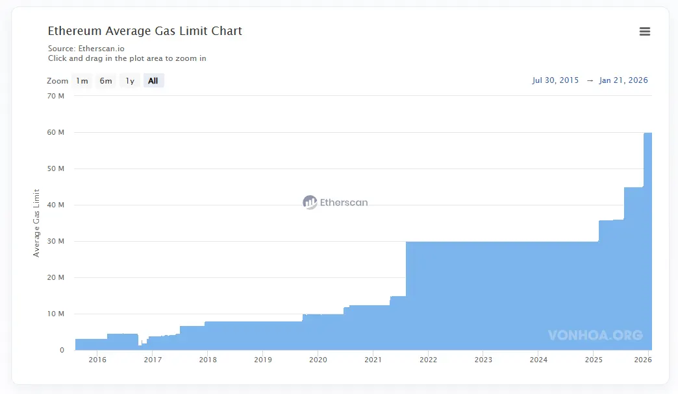
Task: Open the end date Jan 21, 2026
Action: click(x=623, y=80)
